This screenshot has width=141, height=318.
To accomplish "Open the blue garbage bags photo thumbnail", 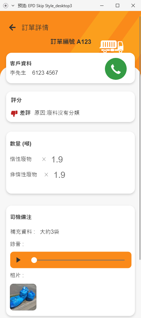I will coord(23,297).
